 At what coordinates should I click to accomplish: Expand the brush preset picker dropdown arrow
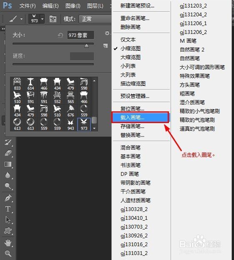point(43,19)
